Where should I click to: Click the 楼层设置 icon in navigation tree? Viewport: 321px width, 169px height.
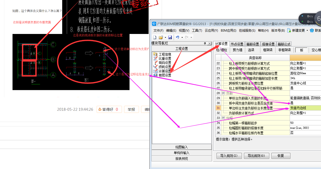pyautogui.click(x=155, y=75)
